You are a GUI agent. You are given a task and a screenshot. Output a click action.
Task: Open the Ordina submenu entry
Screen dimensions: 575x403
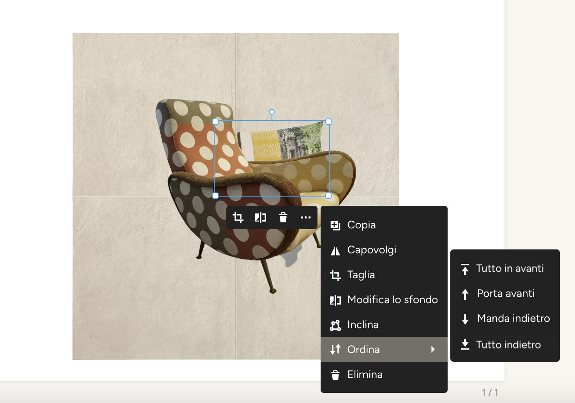pyautogui.click(x=384, y=349)
